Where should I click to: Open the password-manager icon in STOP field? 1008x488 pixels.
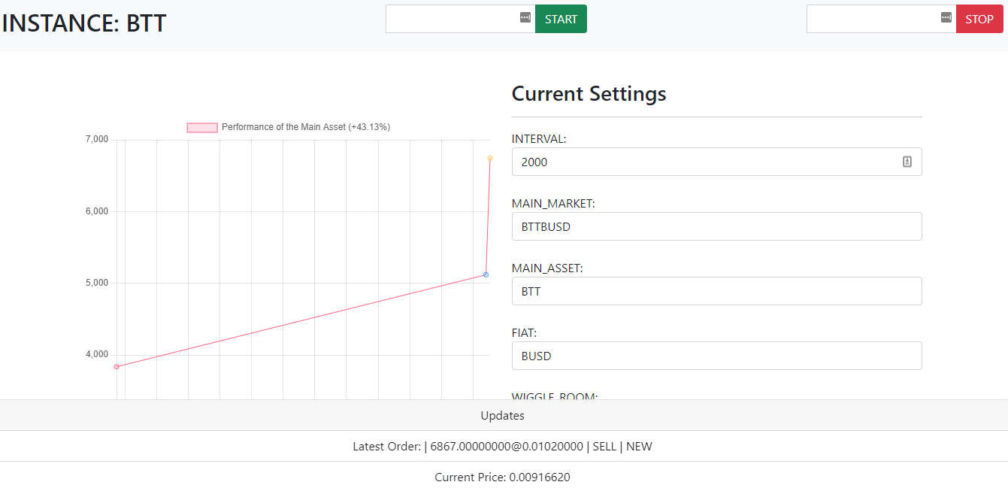click(946, 17)
